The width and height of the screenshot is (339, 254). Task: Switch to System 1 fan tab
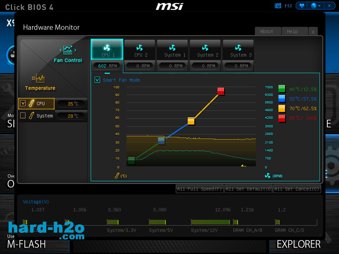click(173, 49)
